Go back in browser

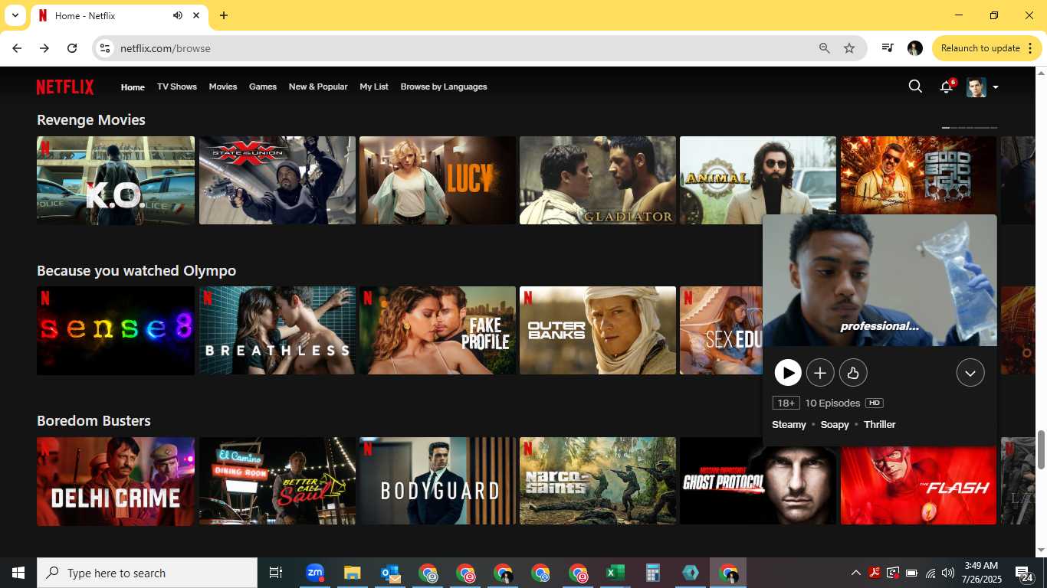17,48
